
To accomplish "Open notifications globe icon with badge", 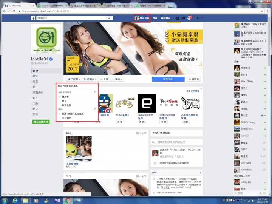I will (189, 18).
